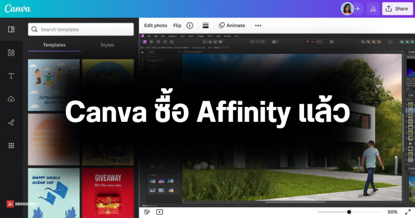415x218 pixels.
Task: Click the Flip button
Action: [x=177, y=25]
